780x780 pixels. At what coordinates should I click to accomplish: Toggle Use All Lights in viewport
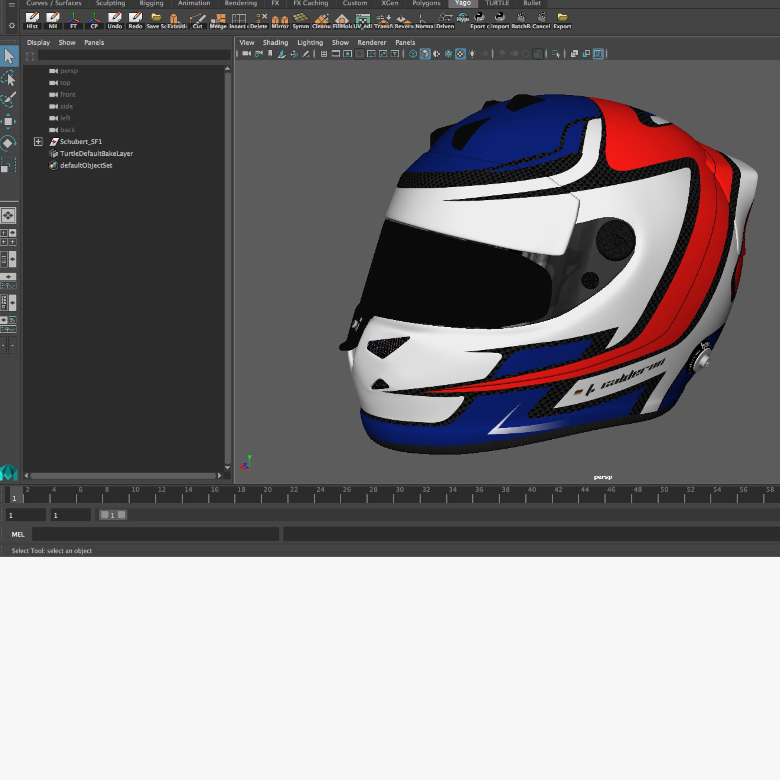click(472, 54)
